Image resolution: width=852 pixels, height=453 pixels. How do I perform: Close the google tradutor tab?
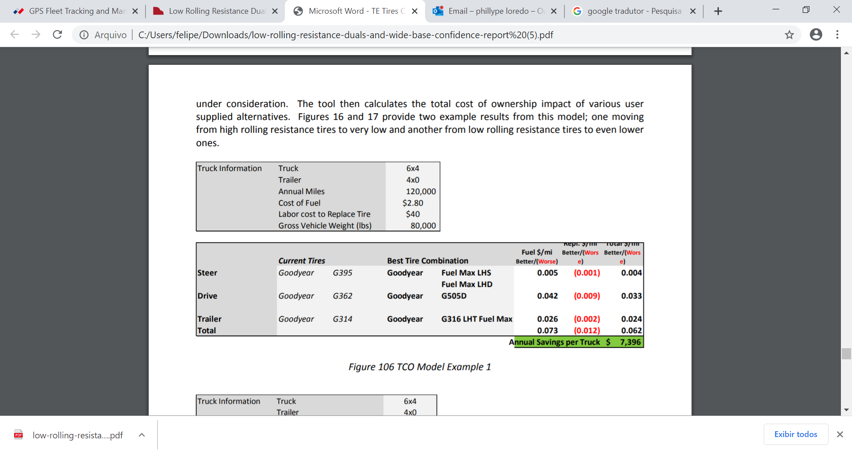[x=693, y=11]
